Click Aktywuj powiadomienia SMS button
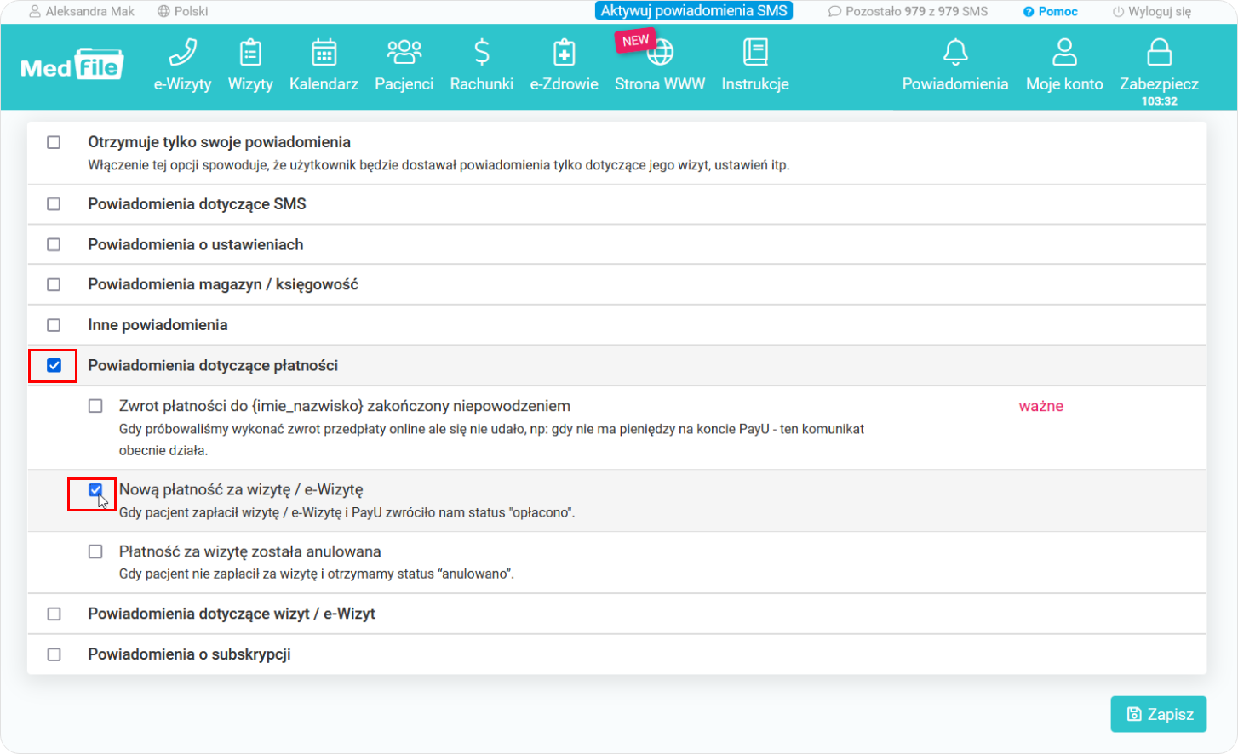Screen dimensions: 1238x754 694,11
